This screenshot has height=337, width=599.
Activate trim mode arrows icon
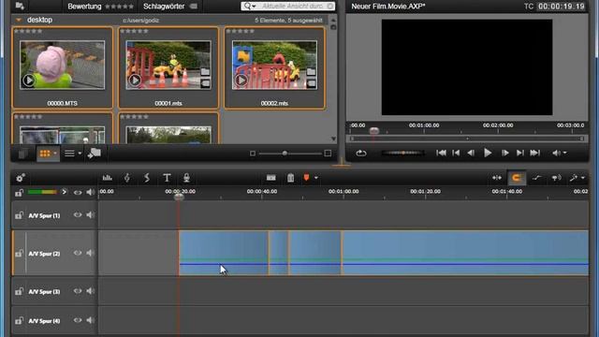[497, 178]
